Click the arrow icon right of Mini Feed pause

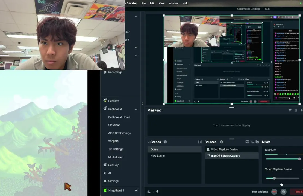301,110
